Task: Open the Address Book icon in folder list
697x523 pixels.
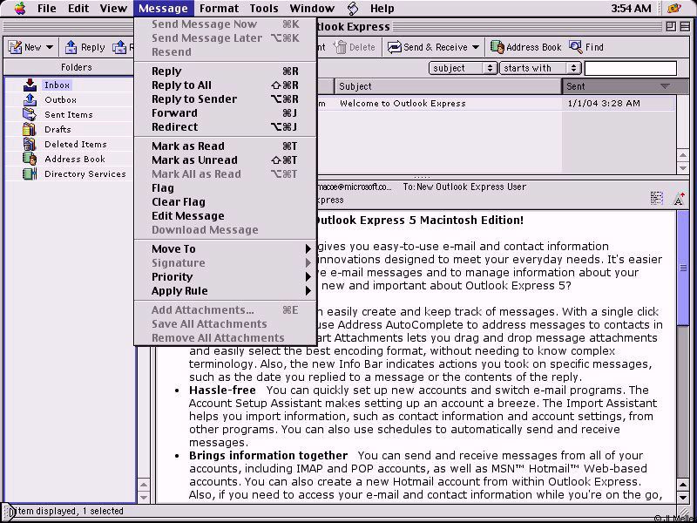Action: tap(30, 159)
